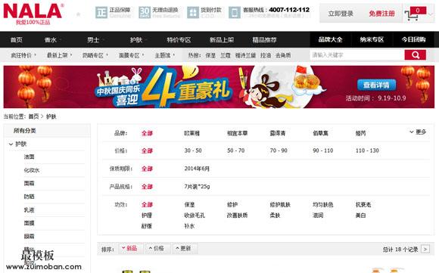Collapse the 护肤 category tree
This screenshot has height=273, width=439.
pyautogui.click(x=11, y=144)
